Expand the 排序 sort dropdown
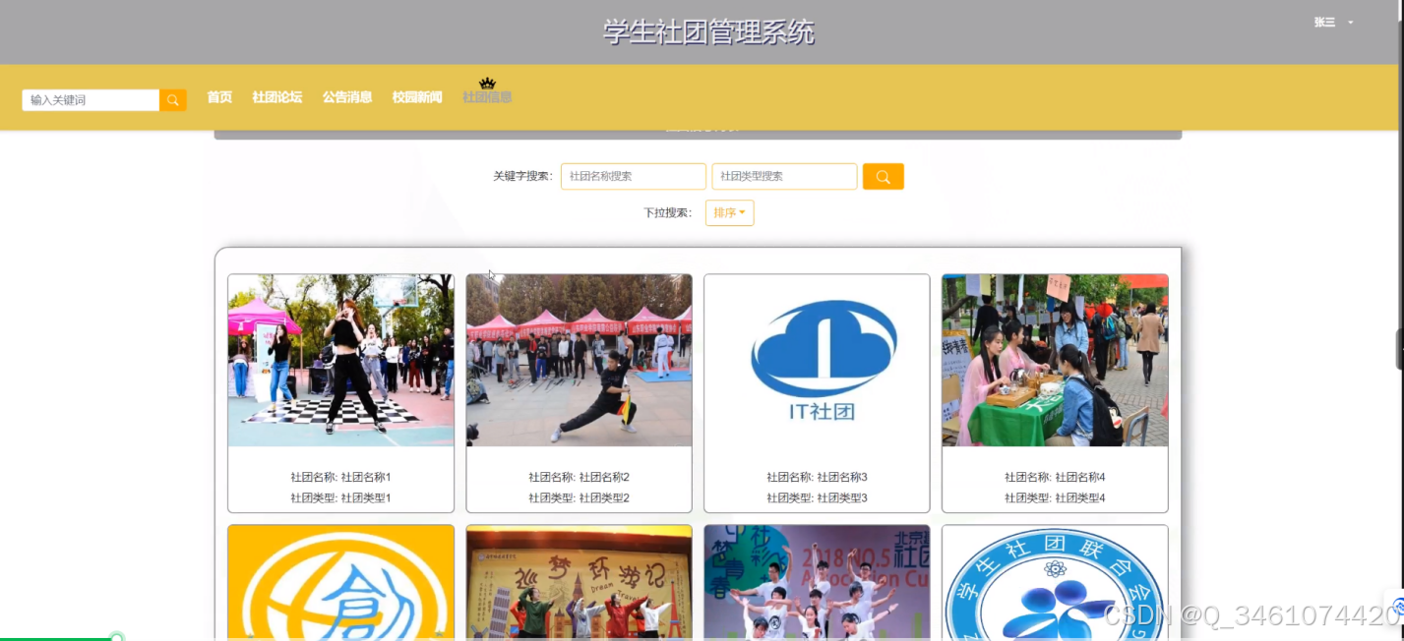 pos(729,213)
